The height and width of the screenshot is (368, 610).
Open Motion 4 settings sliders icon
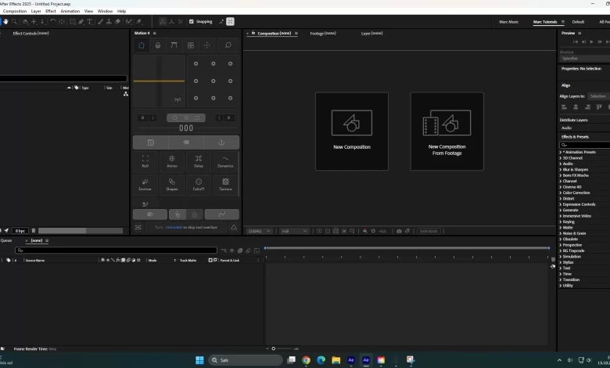[138, 227]
